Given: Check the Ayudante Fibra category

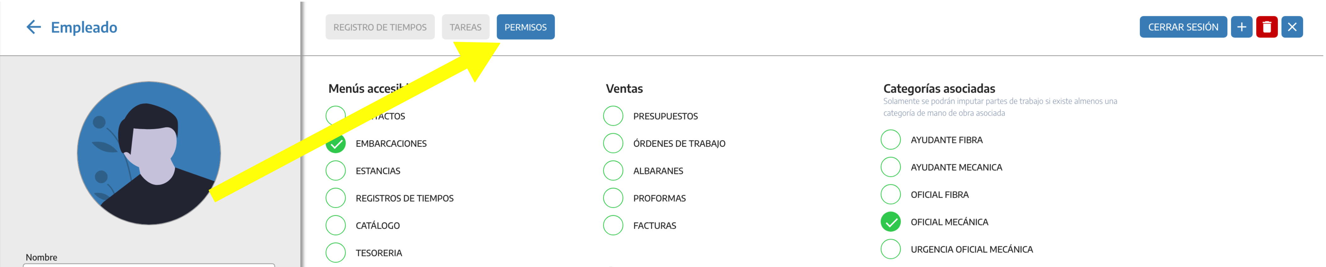Looking at the screenshot, I should (890, 140).
